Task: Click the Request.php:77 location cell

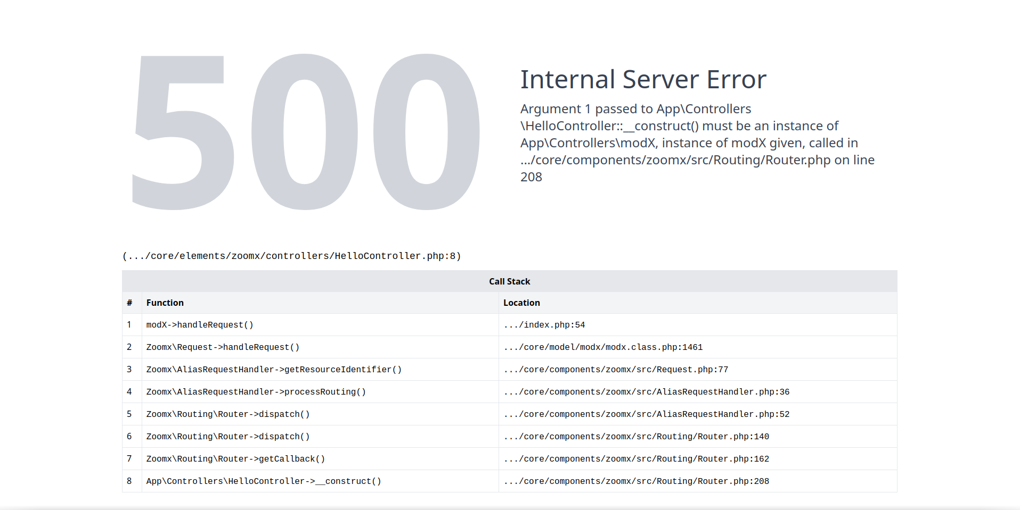Action: 698,370
